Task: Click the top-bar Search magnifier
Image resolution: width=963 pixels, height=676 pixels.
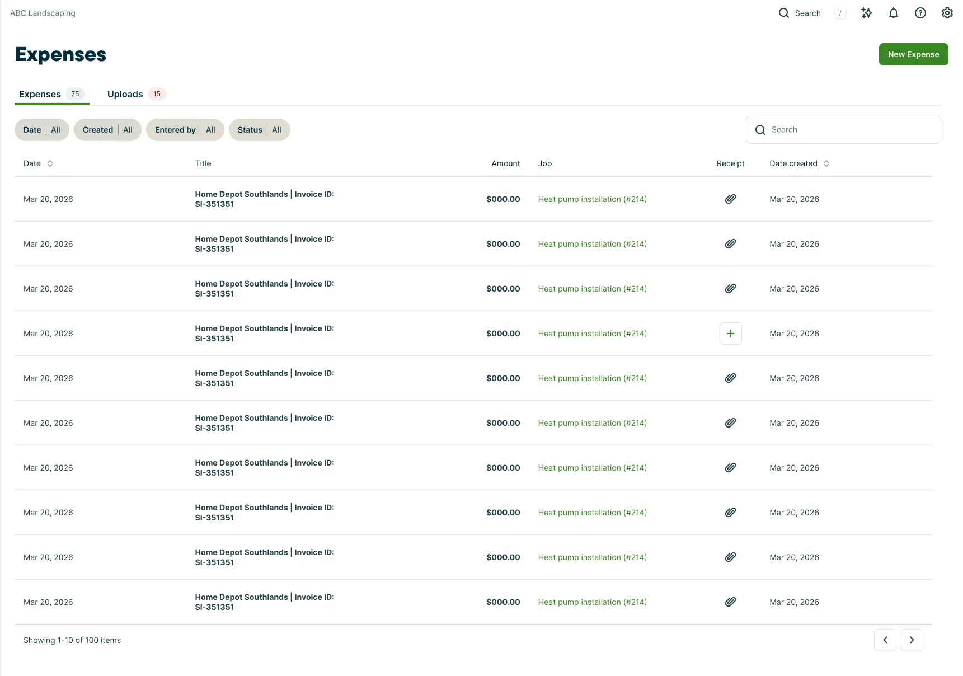Action: click(784, 13)
